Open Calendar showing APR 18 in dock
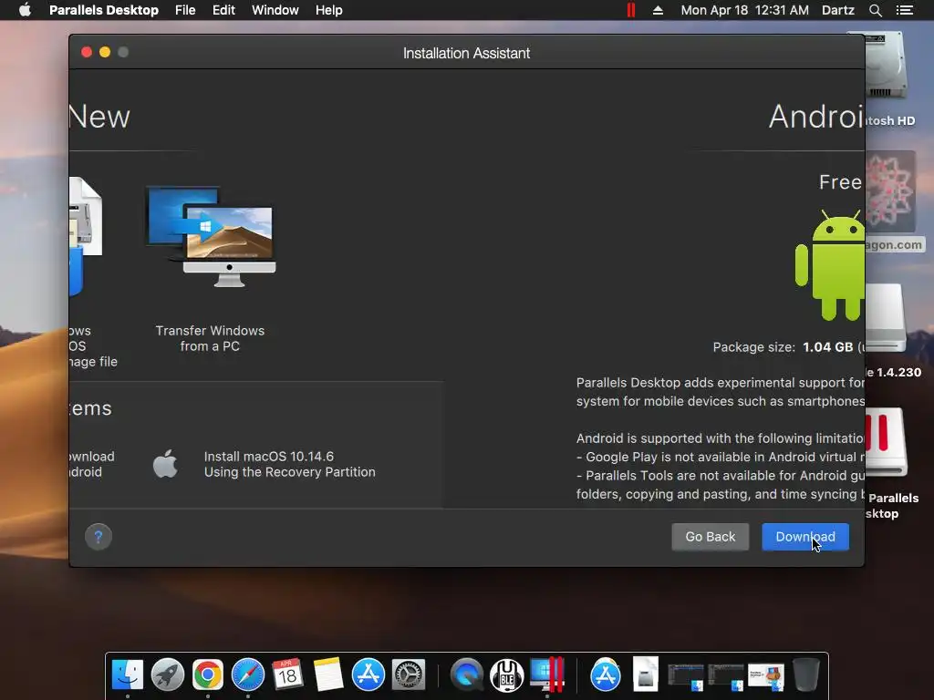Image resolution: width=934 pixels, height=700 pixels. [x=287, y=674]
